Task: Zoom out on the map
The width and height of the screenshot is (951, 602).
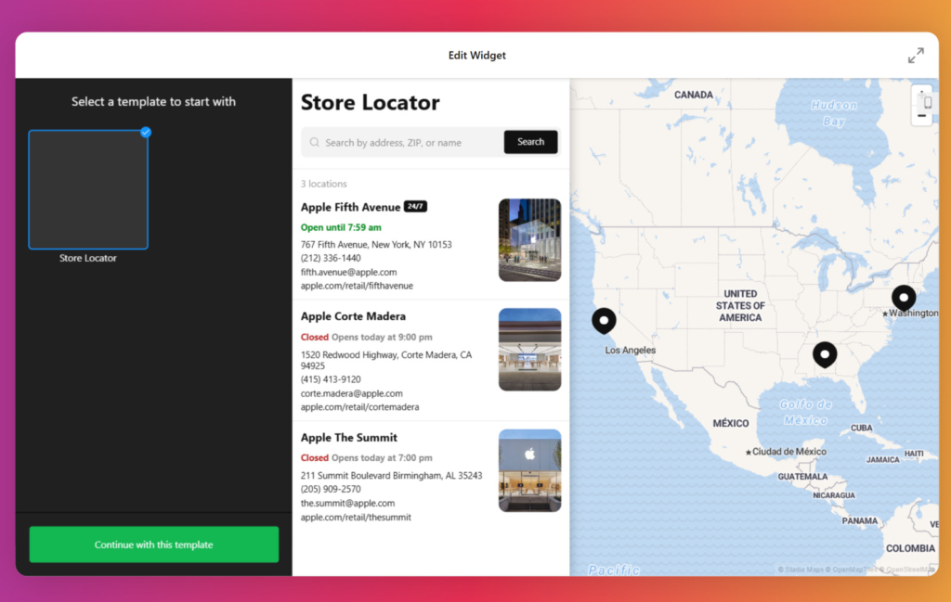Action: pos(922,115)
